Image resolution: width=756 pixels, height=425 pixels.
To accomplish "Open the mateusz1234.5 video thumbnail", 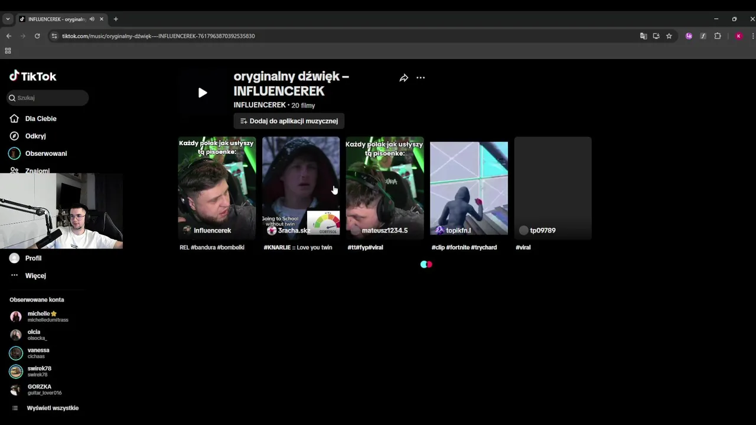I will [x=385, y=188].
